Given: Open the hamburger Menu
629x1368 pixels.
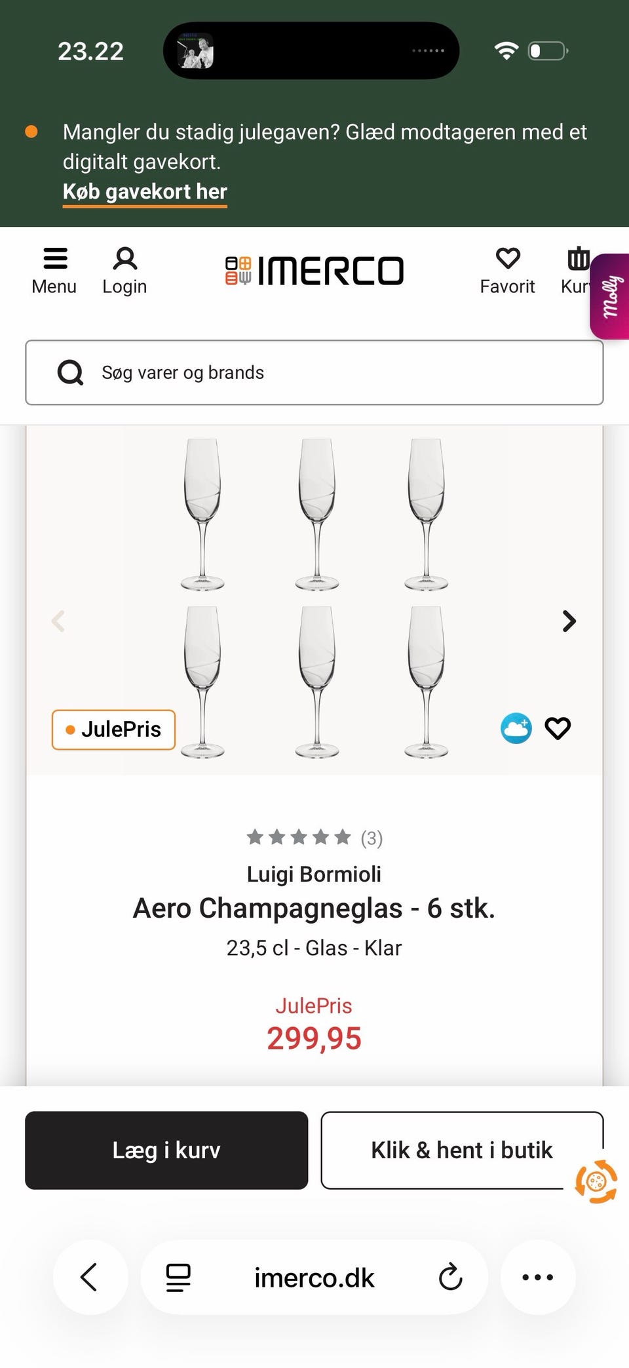Looking at the screenshot, I should [x=54, y=270].
